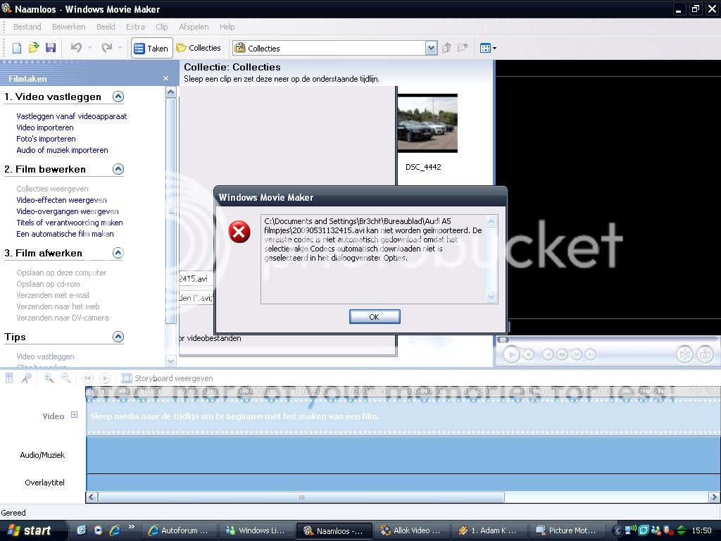Screen dimensions: 721x541
Task: Open the Bestand menu
Action: (x=27, y=27)
